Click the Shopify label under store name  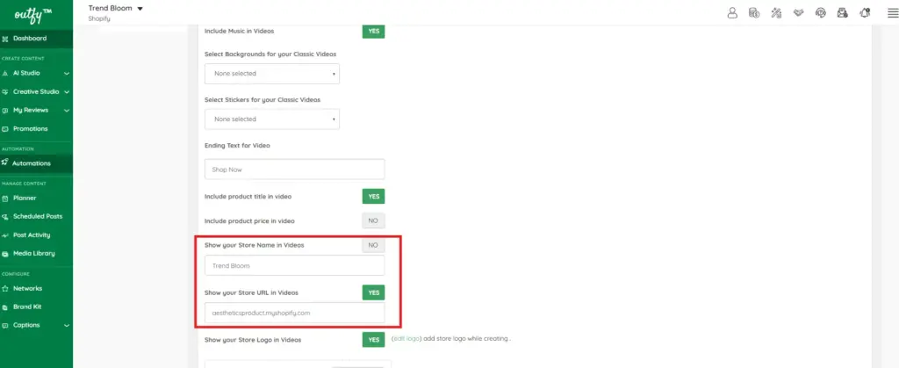[99, 19]
